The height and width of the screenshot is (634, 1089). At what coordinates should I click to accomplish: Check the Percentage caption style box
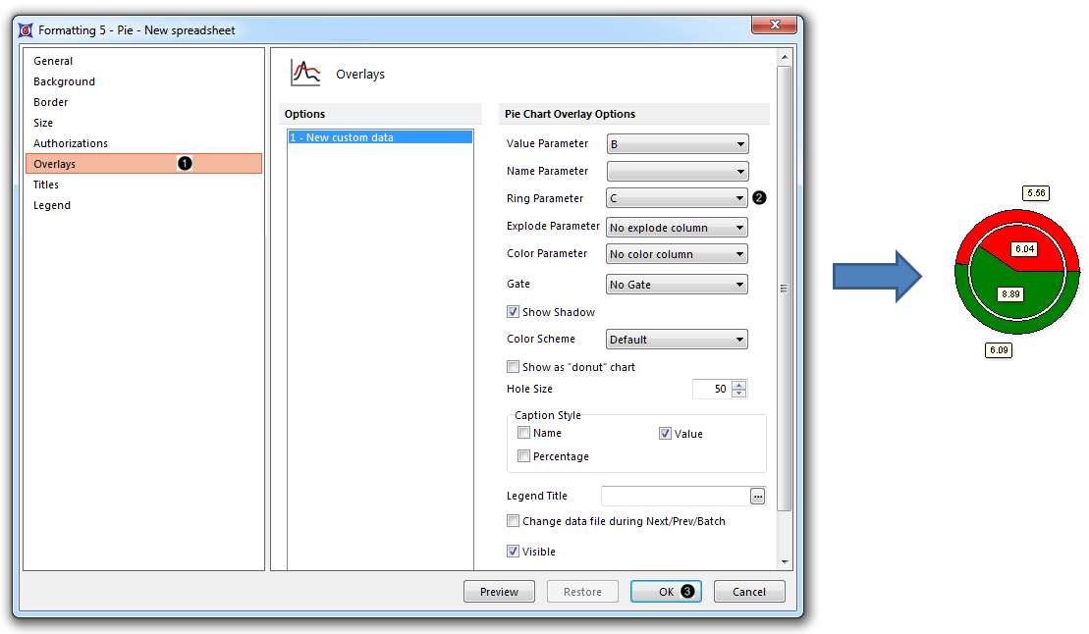click(x=524, y=456)
